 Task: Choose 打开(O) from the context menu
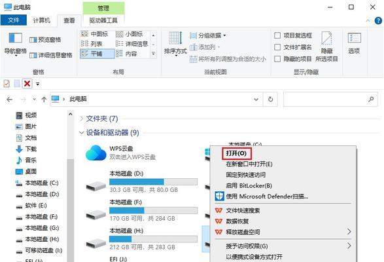pyautogui.click(x=236, y=153)
